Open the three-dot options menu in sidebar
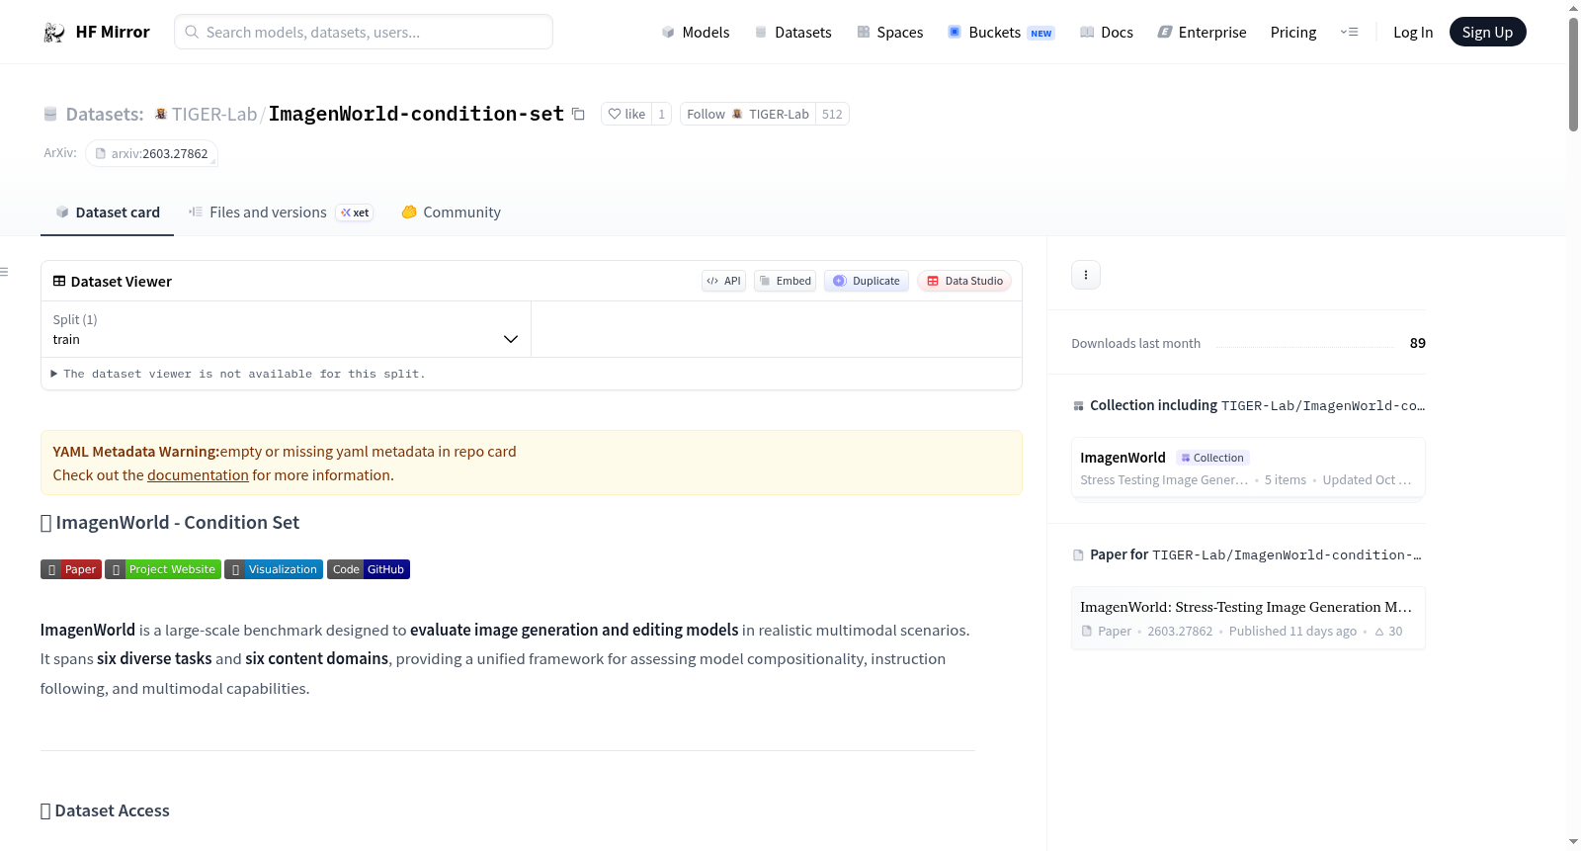Image resolution: width=1581 pixels, height=851 pixels. [1086, 275]
